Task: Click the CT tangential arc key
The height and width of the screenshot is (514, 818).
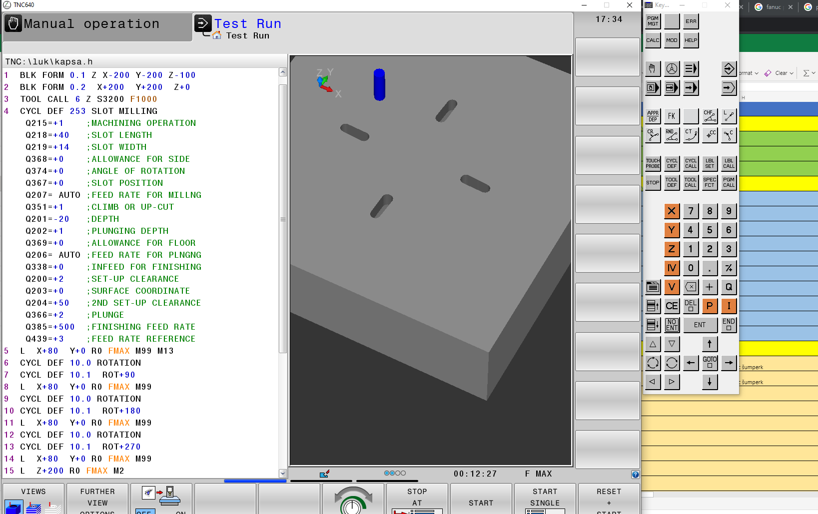Action: coord(691,135)
